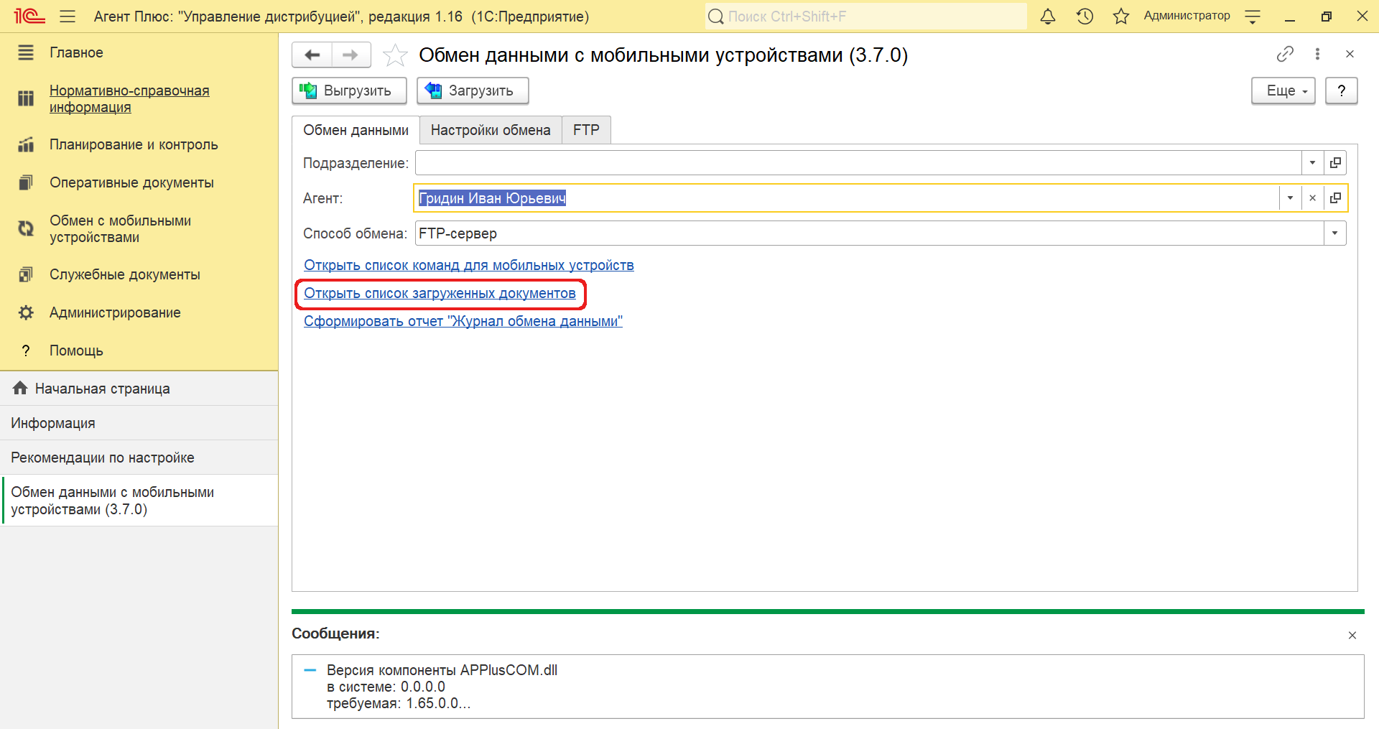Image resolution: width=1379 pixels, height=729 pixels.
Task: Click the search box Поиск Ctrl+Shift+F
Action: click(865, 17)
